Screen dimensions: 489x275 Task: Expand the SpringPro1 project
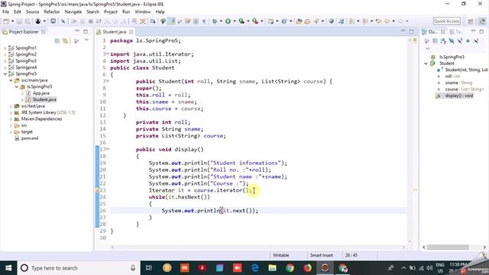click(5, 48)
